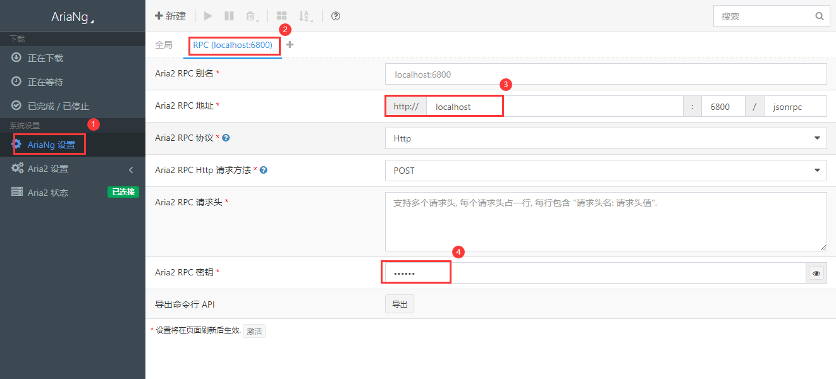
Task: Click the 新建 new task button
Action: pyautogui.click(x=170, y=16)
